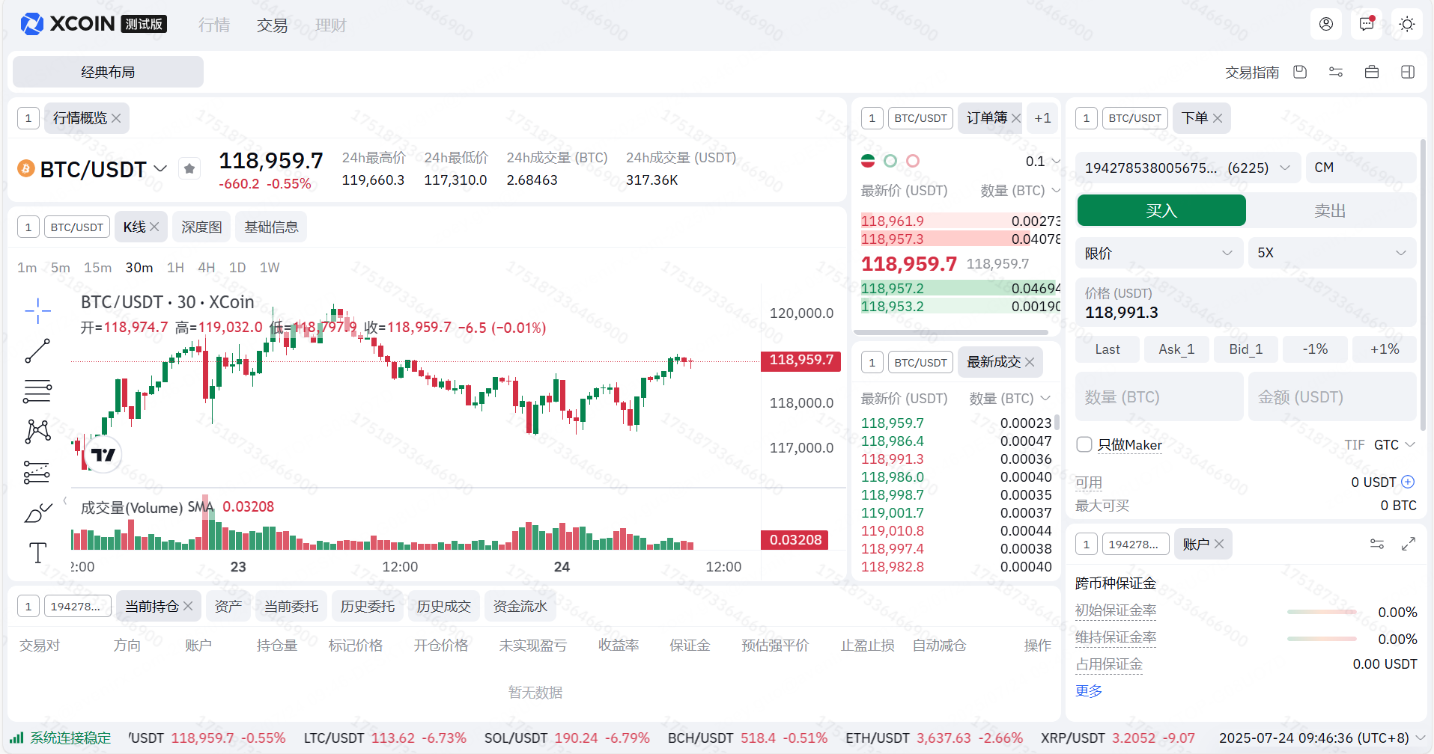Image resolution: width=1434 pixels, height=754 pixels.
Task: Expand the account panel to fullscreen
Action: click(x=1409, y=544)
